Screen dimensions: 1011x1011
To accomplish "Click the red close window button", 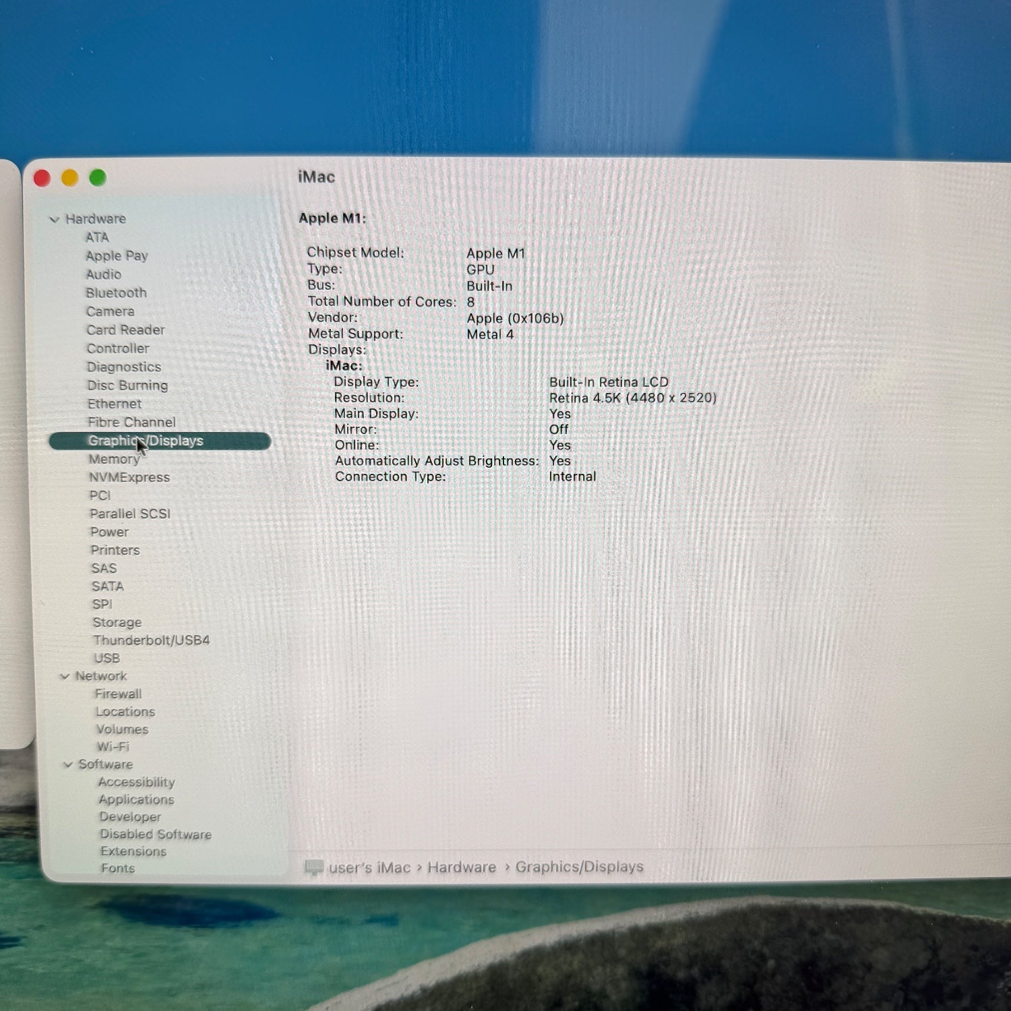I will click(42, 178).
